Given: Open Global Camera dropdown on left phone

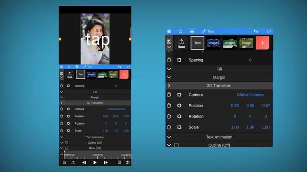Looking at the screenshot, I should tap(116, 109).
